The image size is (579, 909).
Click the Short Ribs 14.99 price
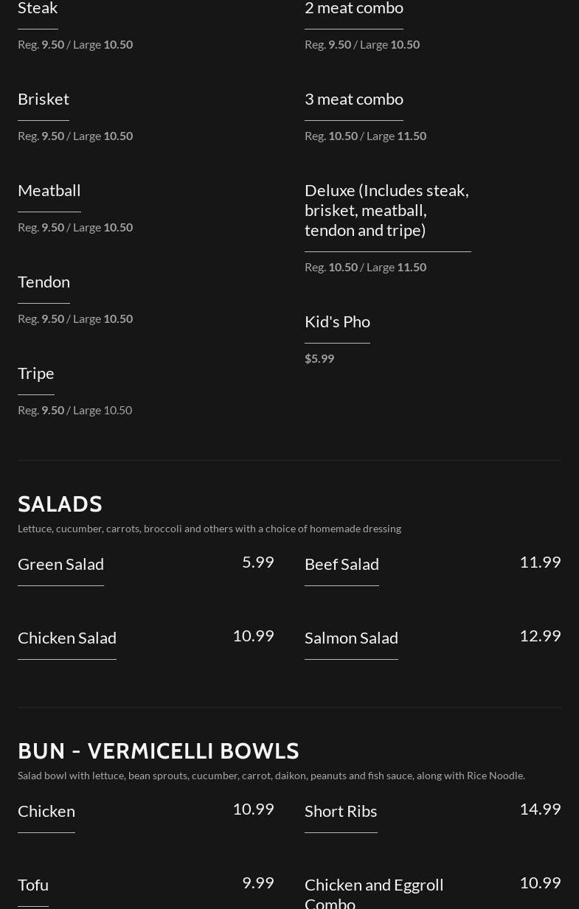click(540, 809)
